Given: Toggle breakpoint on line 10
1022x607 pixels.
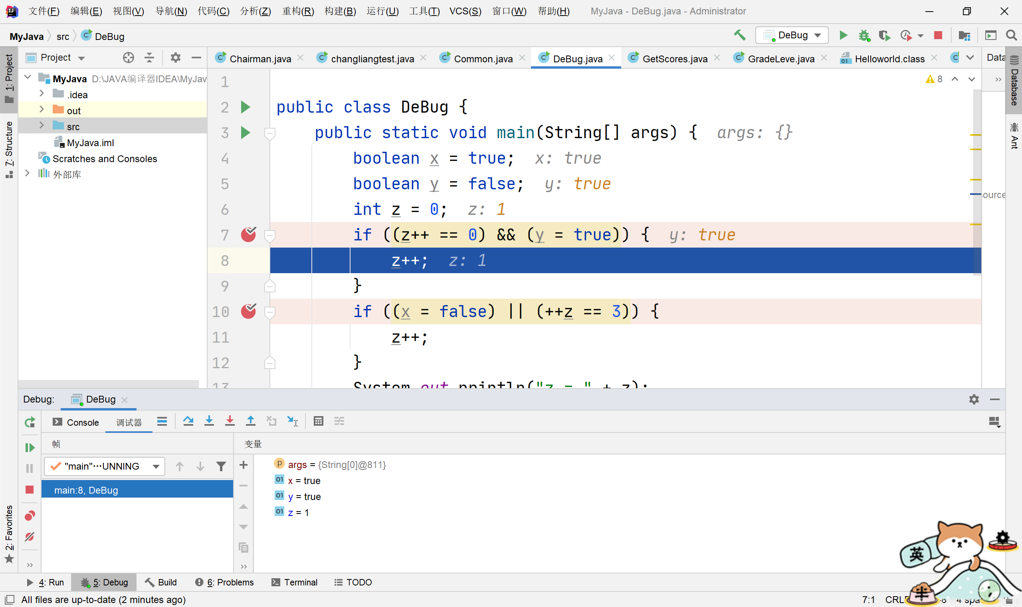Looking at the screenshot, I should (249, 311).
